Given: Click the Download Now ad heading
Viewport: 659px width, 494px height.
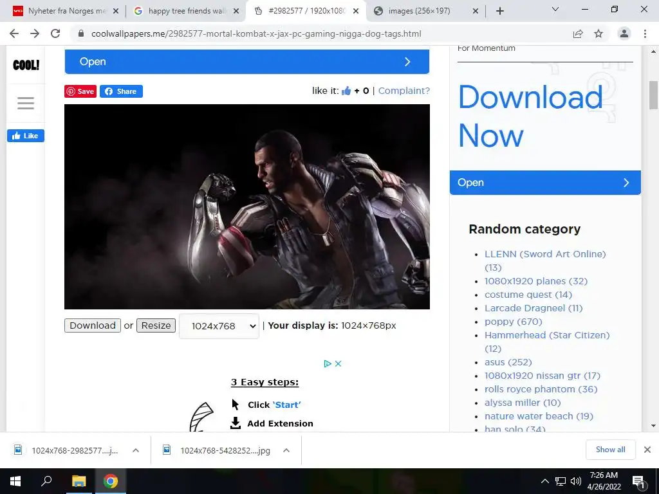Looking at the screenshot, I should tap(530, 116).
